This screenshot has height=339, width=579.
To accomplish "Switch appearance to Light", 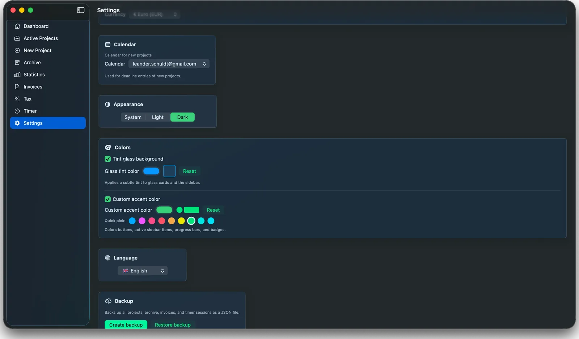I will coord(158,117).
